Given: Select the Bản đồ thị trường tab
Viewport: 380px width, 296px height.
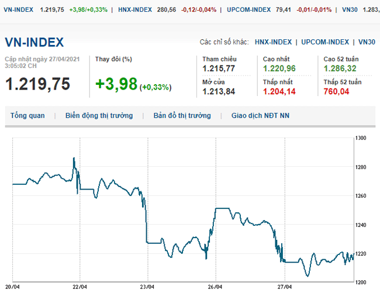Looking at the screenshot, I should point(182,116).
